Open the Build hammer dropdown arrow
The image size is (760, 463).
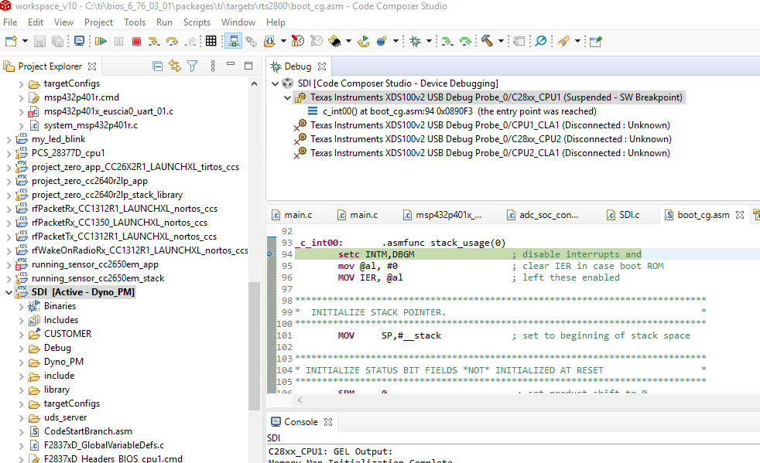501,41
